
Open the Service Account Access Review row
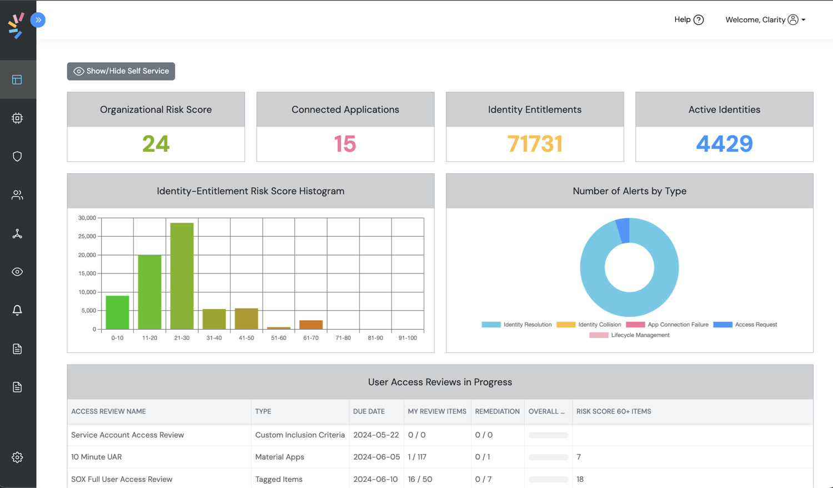point(127,435)
